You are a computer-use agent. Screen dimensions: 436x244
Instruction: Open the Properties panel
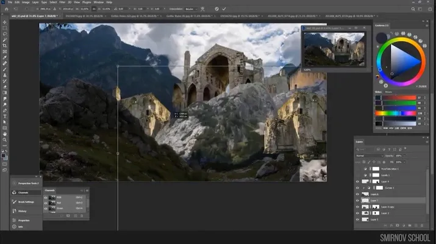click(24, 220)
